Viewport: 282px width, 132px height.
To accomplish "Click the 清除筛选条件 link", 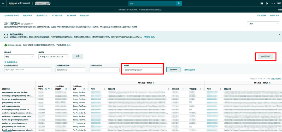I will coord(190,70).
